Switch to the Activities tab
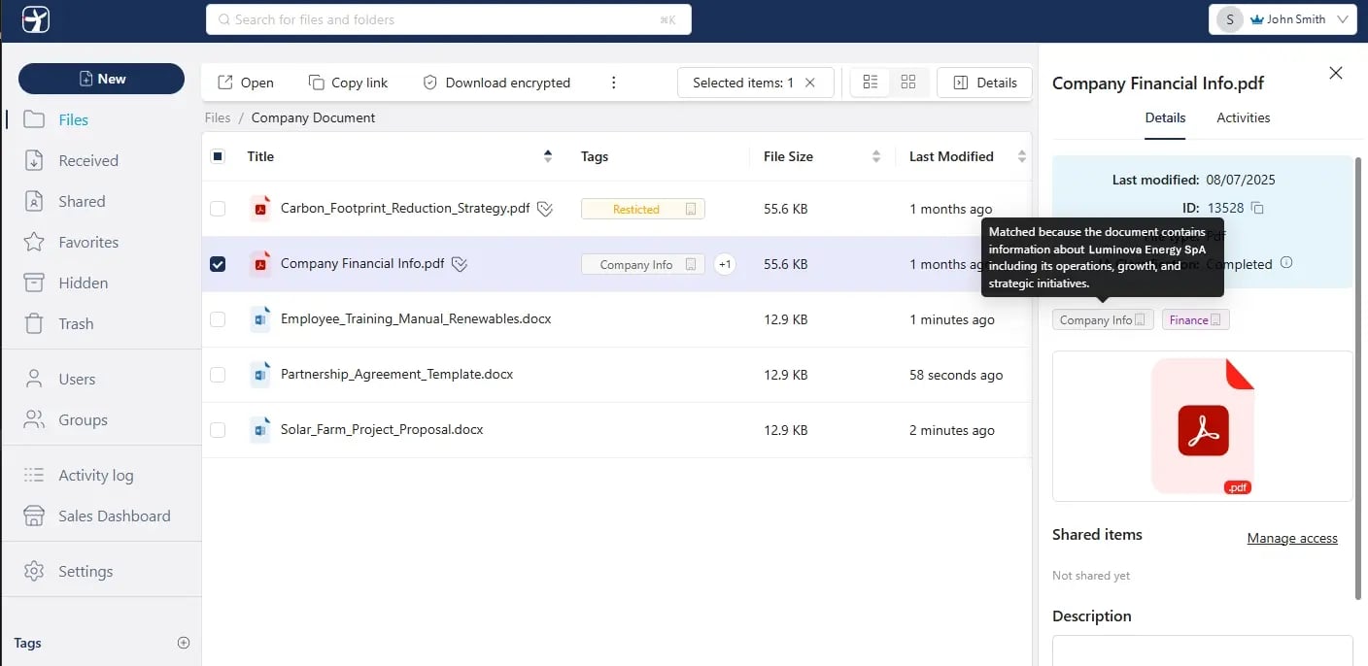This screenshot has height=666, width=1368. coord(1244,117)
